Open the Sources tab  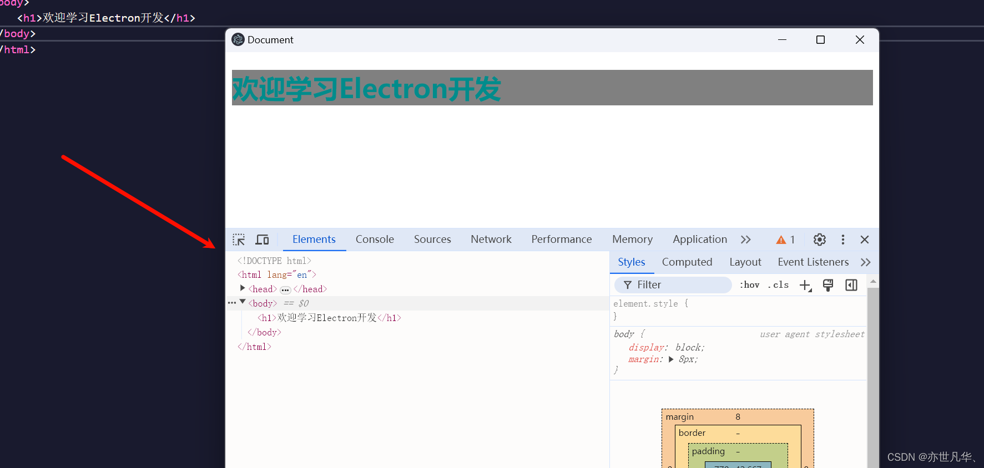click(432, 240)
